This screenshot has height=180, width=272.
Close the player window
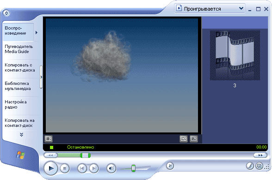[x=266, y=9]
